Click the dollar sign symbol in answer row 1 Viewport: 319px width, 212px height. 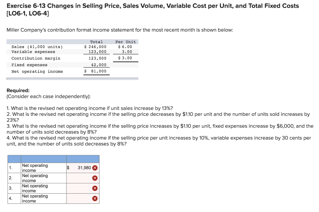pyautogui.click(x=67, y=168)
